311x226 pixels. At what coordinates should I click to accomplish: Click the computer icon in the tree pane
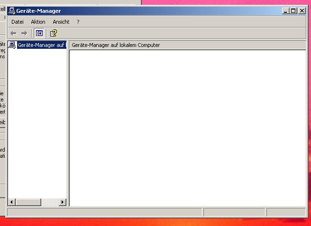[12, 45]
